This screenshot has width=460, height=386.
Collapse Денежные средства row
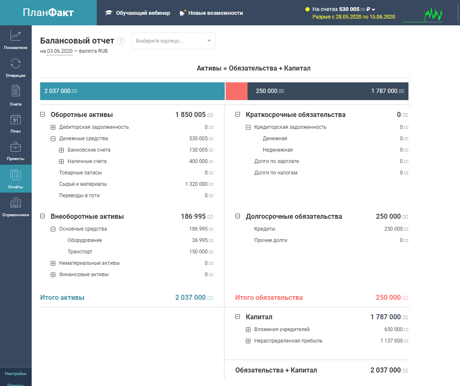pyautogui.click(x=53, y=139)
